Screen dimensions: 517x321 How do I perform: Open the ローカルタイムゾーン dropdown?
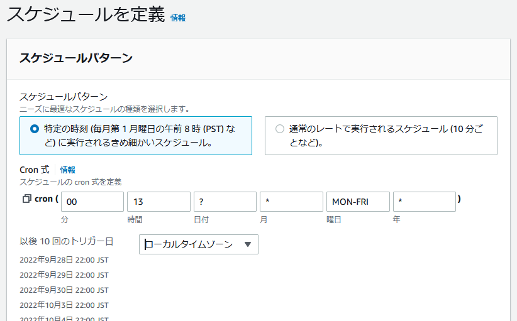[x=198, y=244]
